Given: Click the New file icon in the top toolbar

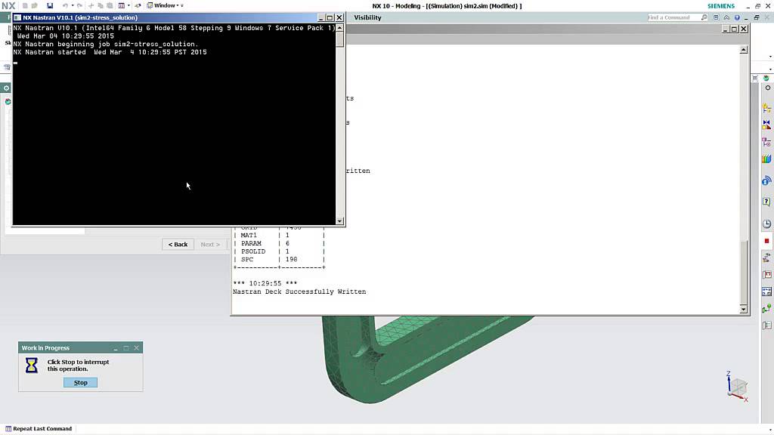Looking at the screenshot, I should click(x=25, y=5).
